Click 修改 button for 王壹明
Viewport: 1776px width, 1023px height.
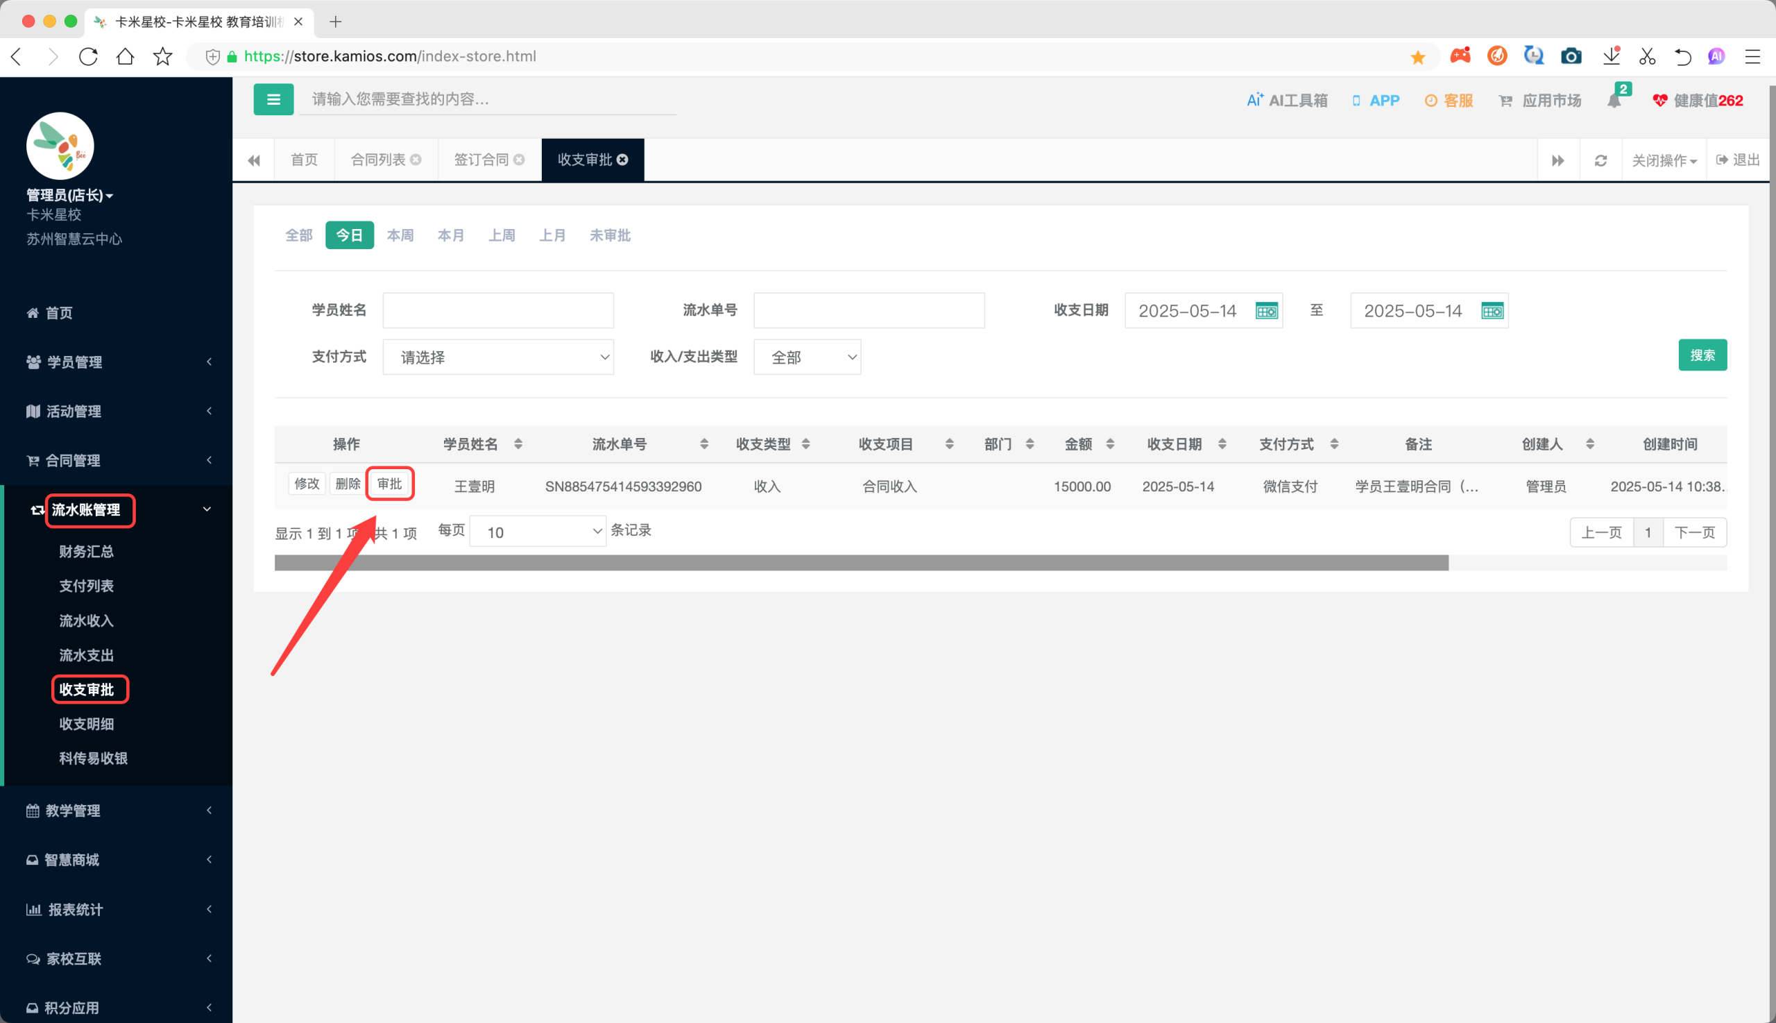point(307,484)
